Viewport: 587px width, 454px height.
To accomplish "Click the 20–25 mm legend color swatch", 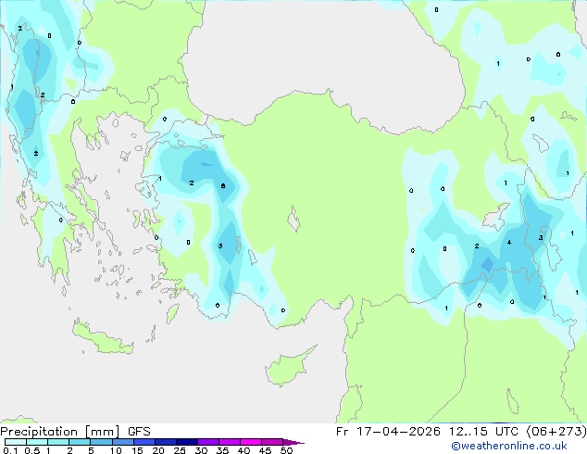I will pyautogui.click(x=166, y=442).
